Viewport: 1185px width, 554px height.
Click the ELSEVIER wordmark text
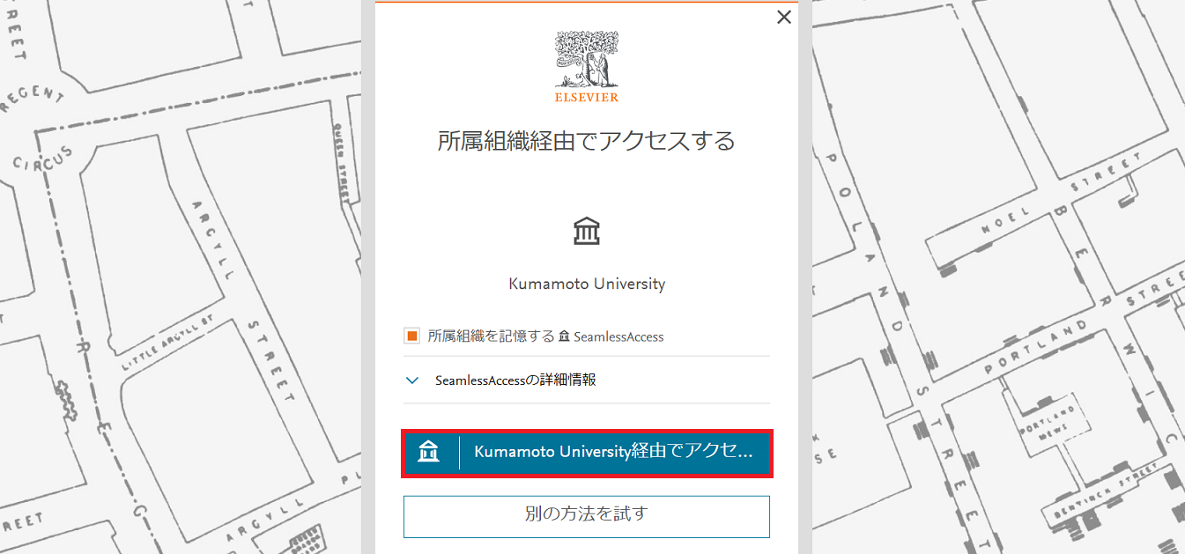pos(587,97)
